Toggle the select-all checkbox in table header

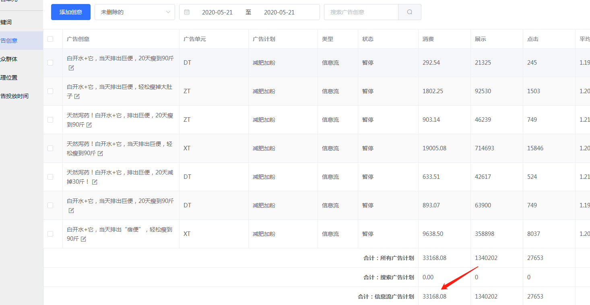[x=50, y=39]
